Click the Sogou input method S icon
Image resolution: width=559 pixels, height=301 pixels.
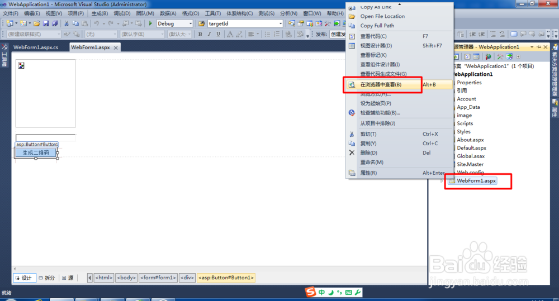tap(310, 292)
